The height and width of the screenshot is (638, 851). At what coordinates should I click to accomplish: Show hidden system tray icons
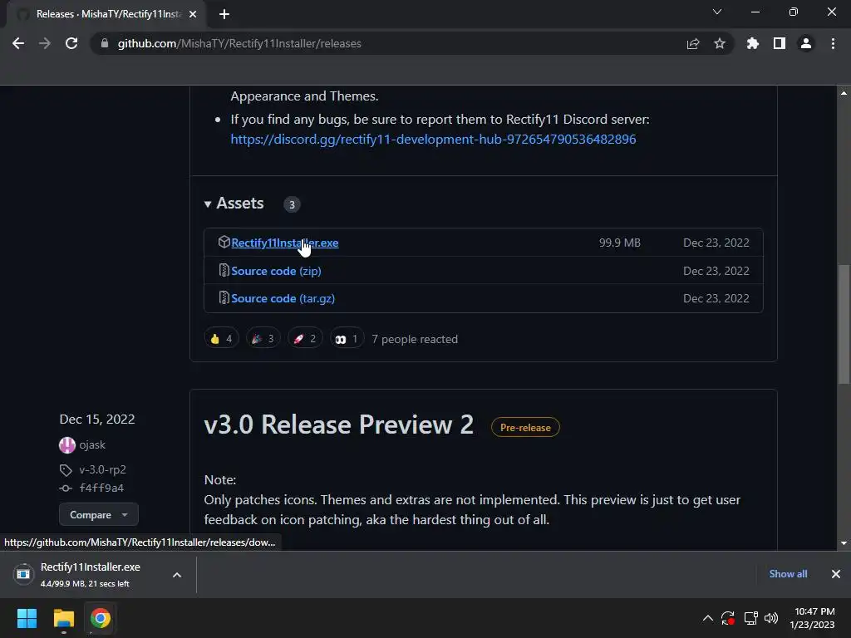click(x=708, y=618)
